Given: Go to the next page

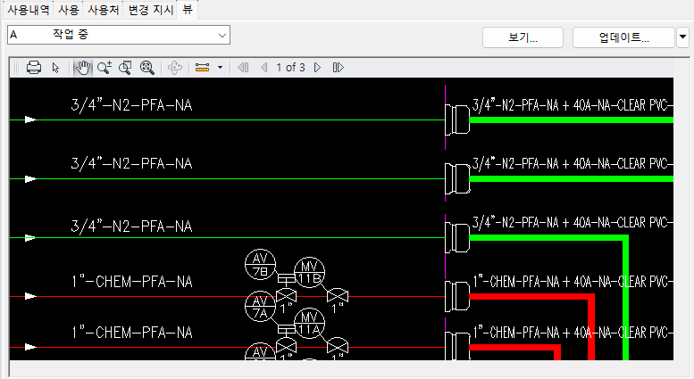Looking at the screenshot, I should tap(317, 68).
